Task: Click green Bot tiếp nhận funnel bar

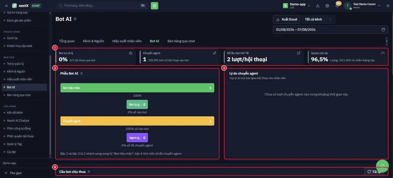Action: tap(137, 88)
